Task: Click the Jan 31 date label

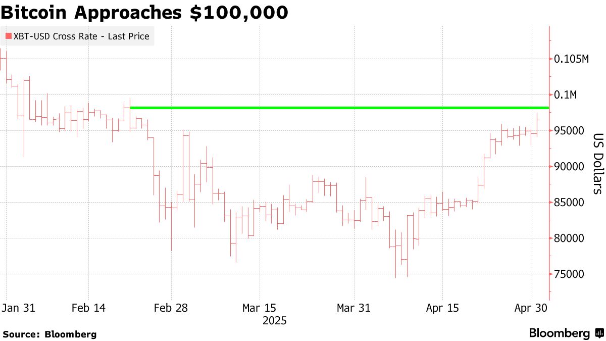Action: (18, 308)
